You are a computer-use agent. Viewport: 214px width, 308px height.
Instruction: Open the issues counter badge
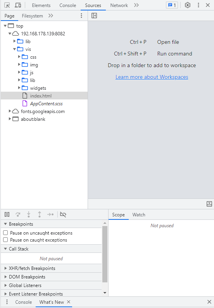[172, 5]
